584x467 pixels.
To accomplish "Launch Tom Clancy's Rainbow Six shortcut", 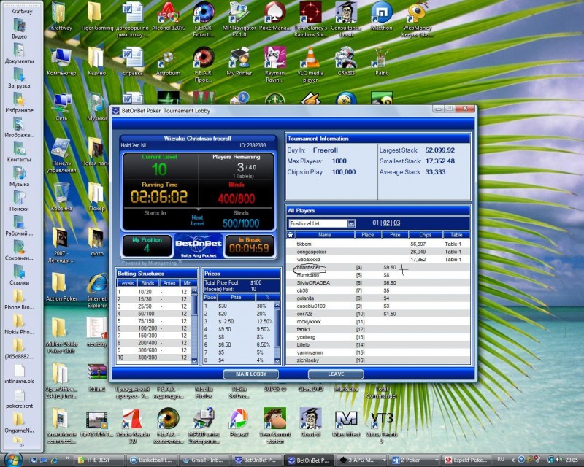I will 310,20.
